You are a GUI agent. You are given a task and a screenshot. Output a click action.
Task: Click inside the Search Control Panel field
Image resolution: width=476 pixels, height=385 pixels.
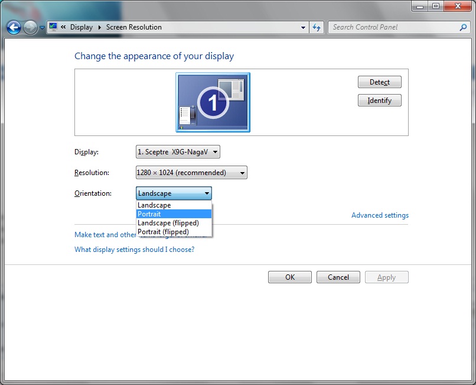[384, 27]
